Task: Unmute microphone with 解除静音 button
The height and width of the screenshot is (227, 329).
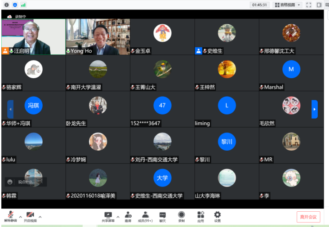Action: [10, 216]
